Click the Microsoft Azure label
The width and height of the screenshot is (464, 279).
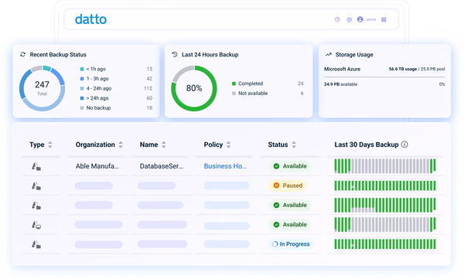click(342, 69)
